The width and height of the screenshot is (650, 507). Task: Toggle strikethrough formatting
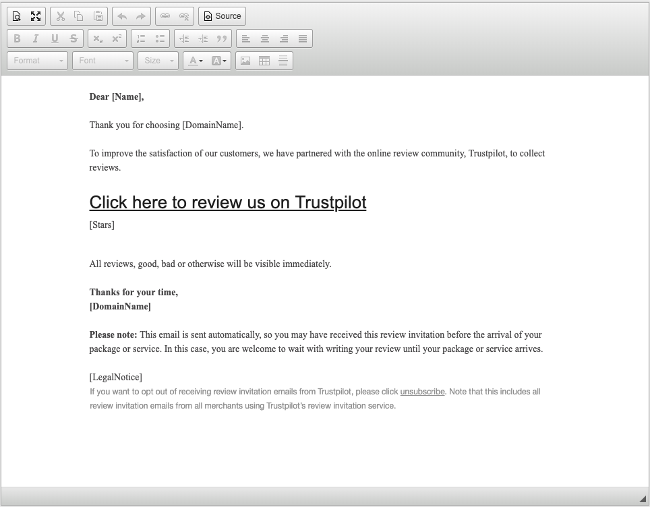pos(73,38)
